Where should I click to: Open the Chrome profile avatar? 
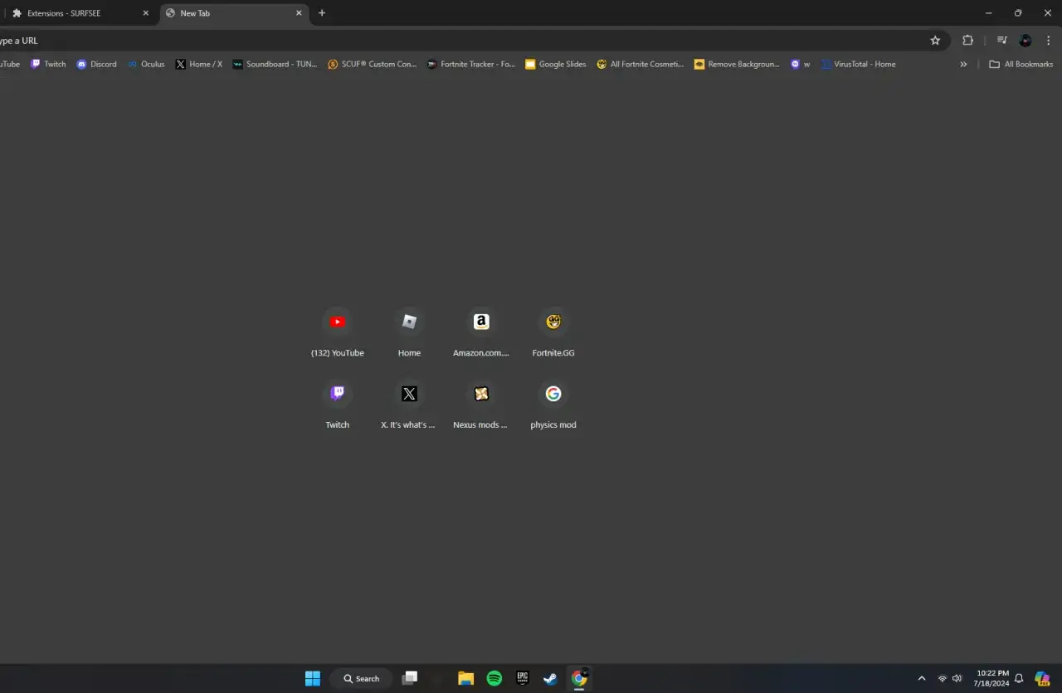[x=1025, y=40]
